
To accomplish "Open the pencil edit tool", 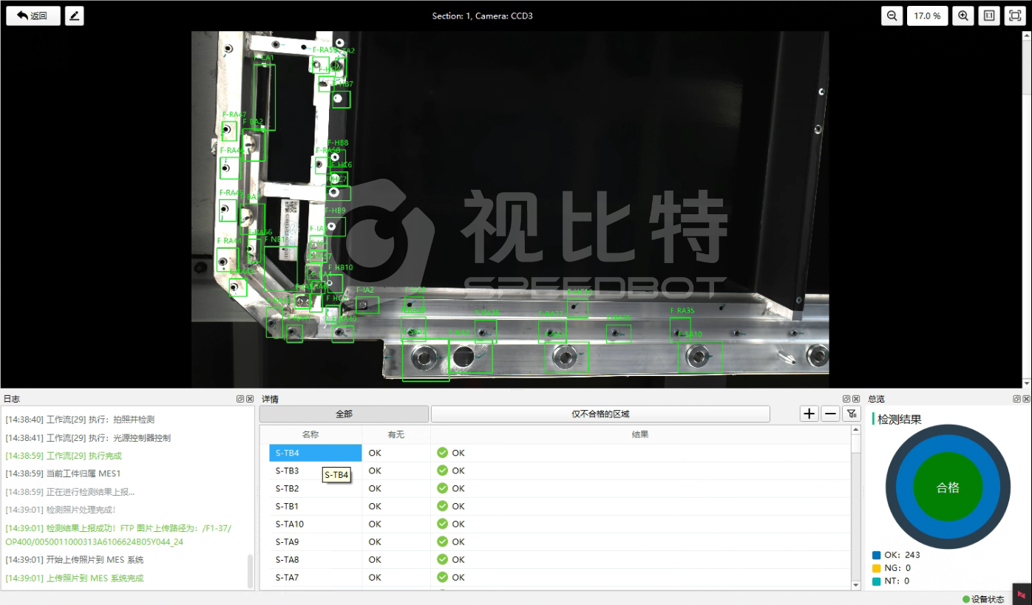I will pos(75,16).
